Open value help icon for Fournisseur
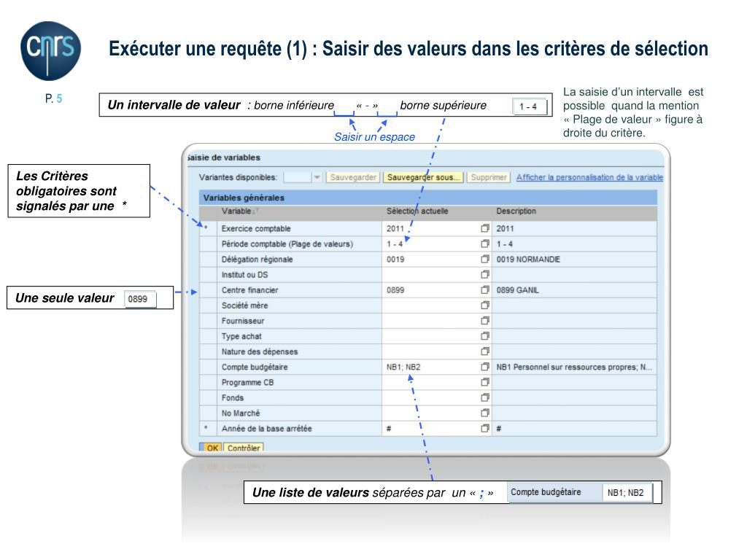747x560 pixels. pyautogui.click(x=485, y=321)
